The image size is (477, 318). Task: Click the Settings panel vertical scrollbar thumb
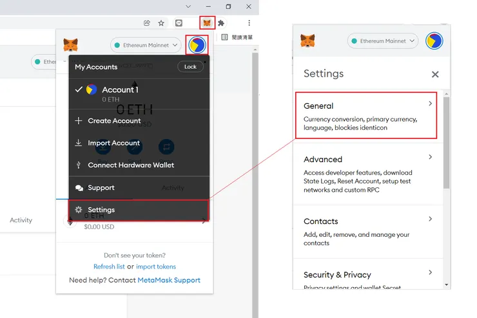[x=446, y=143]
